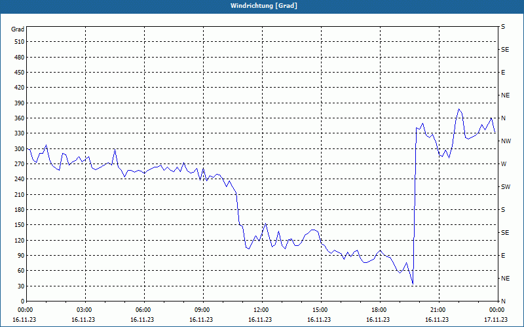Click the N compass label at 360 level
The width and height of the screenshot is (524, 327).
point(503,118)
